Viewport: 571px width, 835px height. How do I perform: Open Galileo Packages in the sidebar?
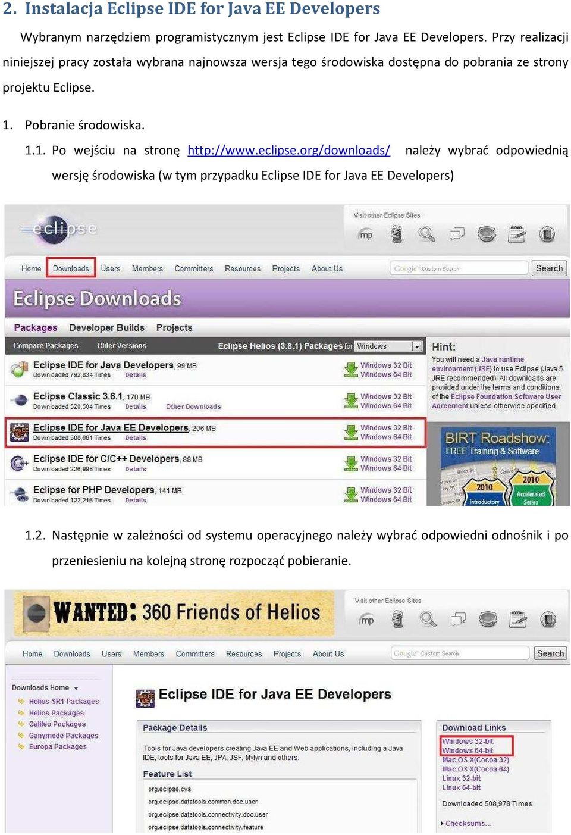[57, 724]
